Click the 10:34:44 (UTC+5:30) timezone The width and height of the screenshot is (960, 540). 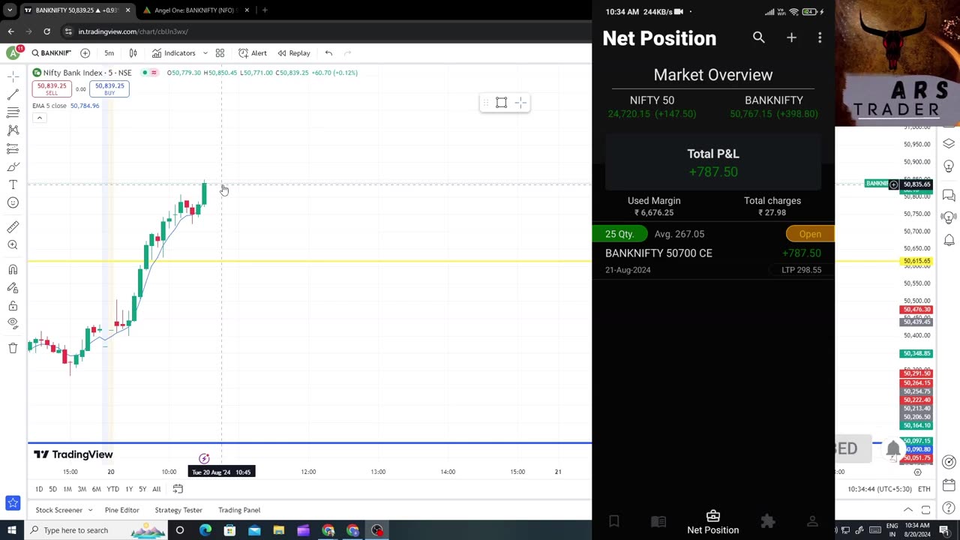(880, 489)
